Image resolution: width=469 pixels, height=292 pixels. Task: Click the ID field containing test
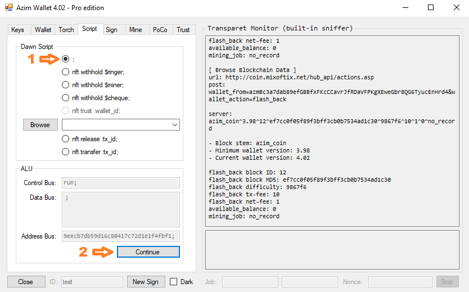coord(92,282)
